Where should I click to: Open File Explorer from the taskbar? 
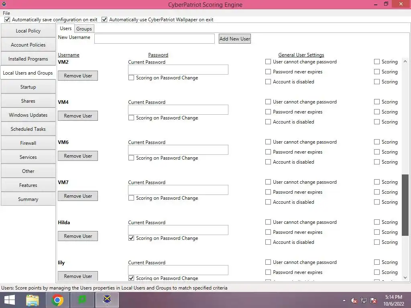coord(33,300)
